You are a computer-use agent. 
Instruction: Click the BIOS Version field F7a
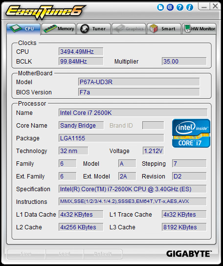pyautogui.click(x=139, y=92)
